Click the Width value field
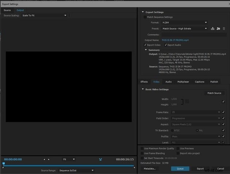 tap(174, 99)
